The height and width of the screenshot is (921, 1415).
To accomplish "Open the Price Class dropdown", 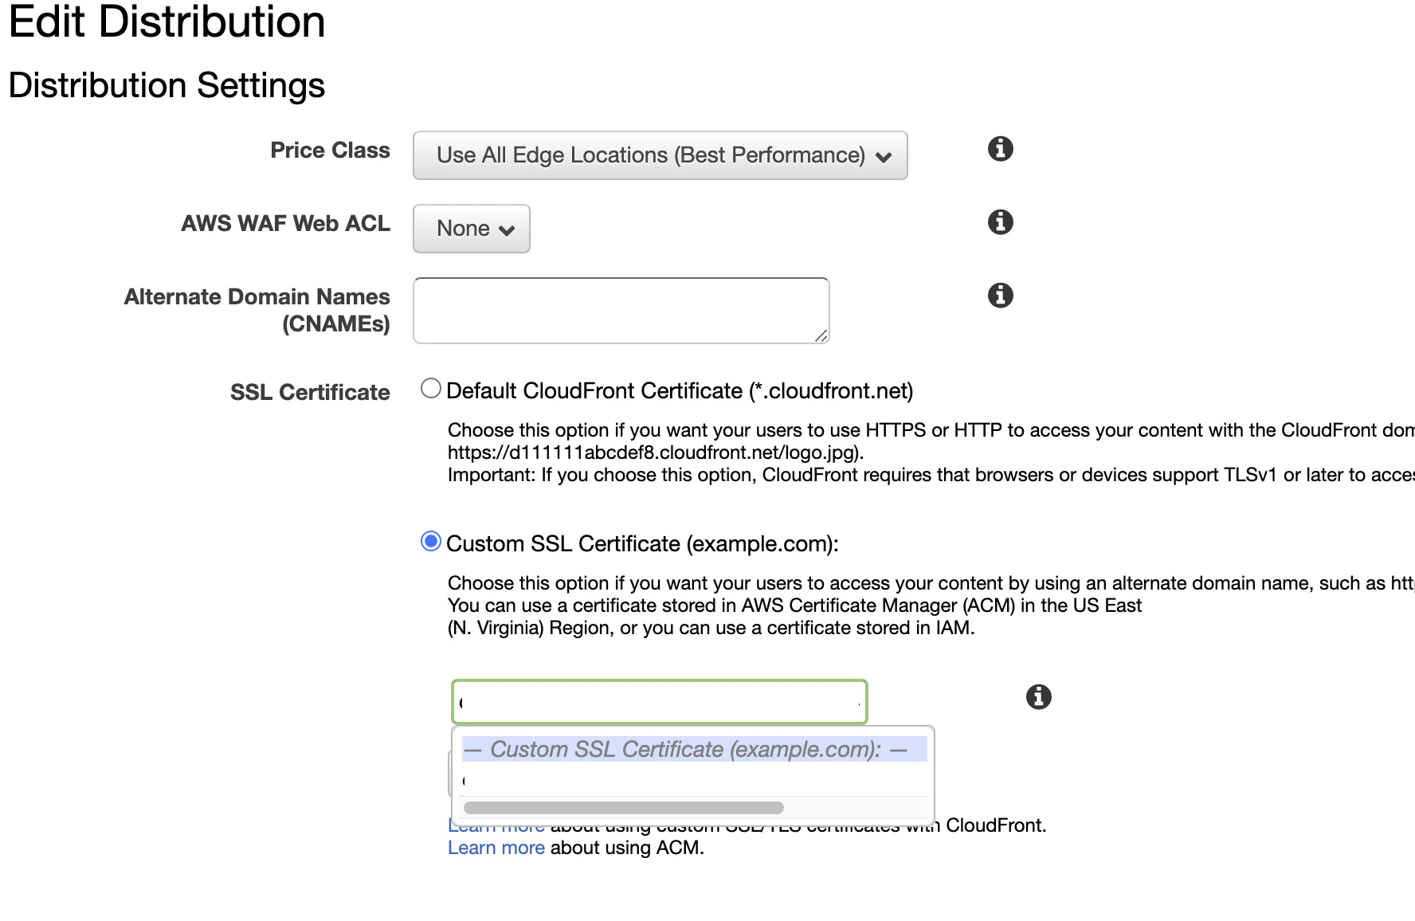I will 660,155.
